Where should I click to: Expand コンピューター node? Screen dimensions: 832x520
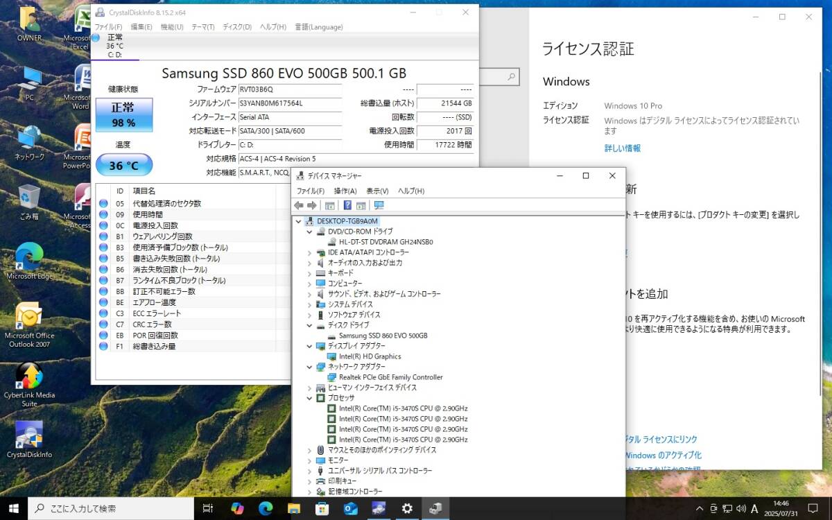coord(309,284)
